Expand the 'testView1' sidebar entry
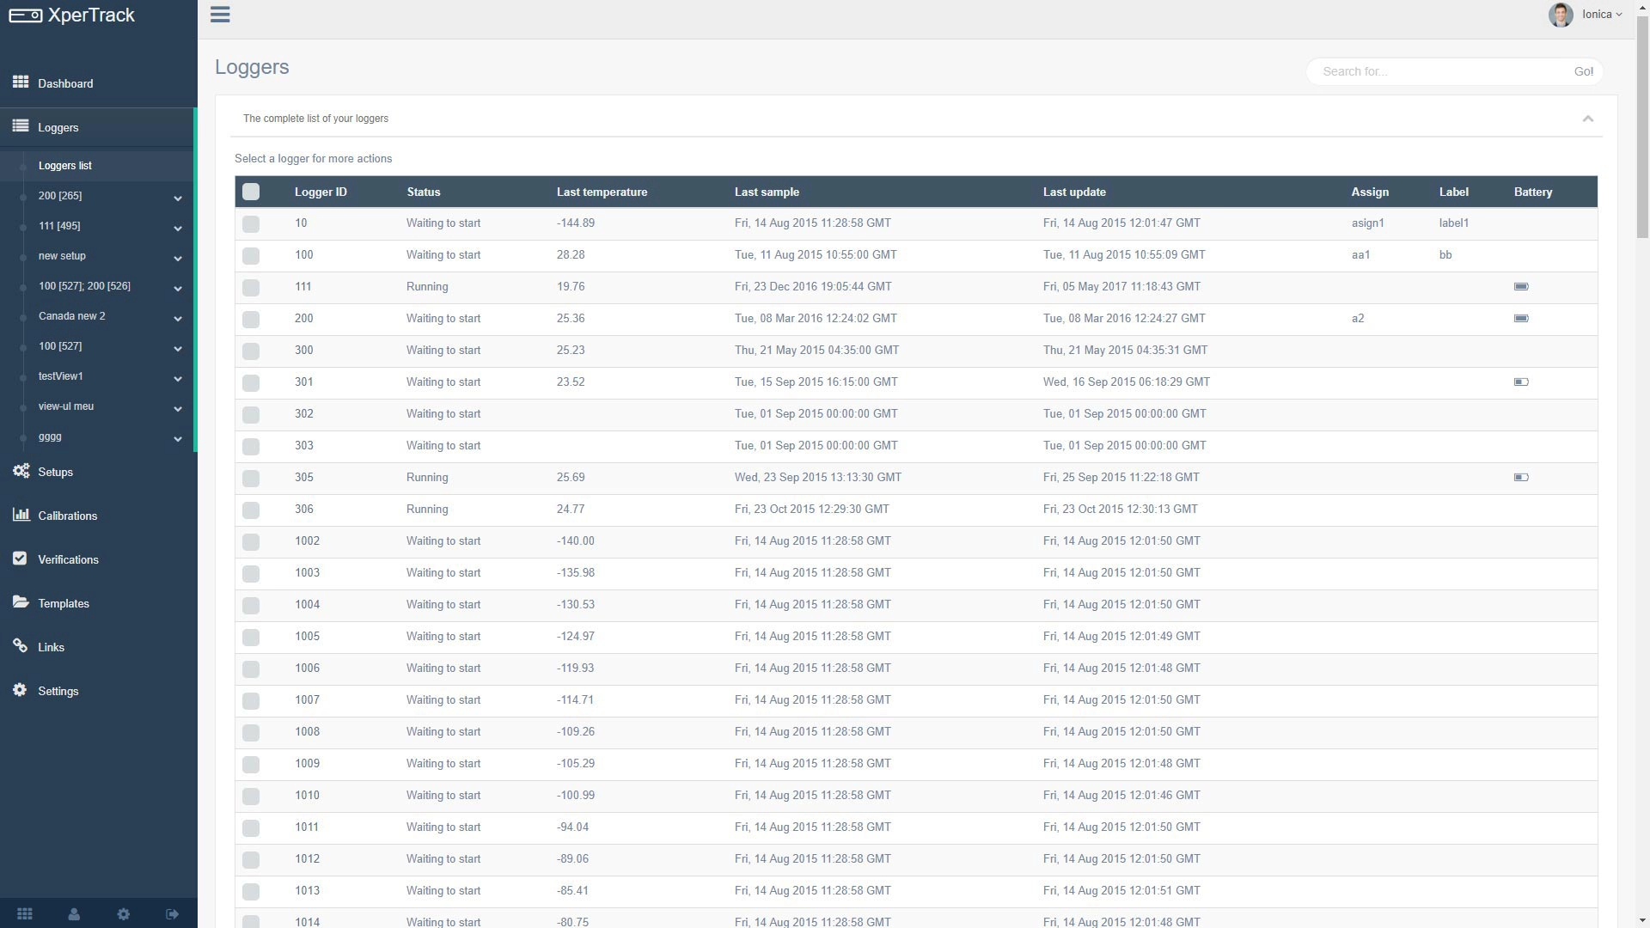Image resolution: width=1650 pixels, height=928 pixels. (177, 378)
